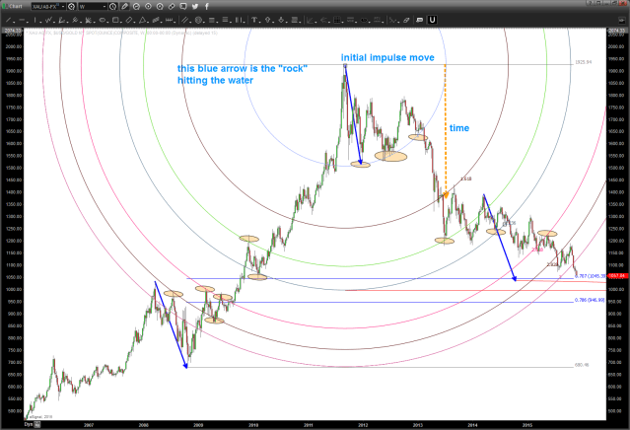This screenshot has height=430, width=630.
Task: Select the up arrow marker tool
Action: [267, 20]
